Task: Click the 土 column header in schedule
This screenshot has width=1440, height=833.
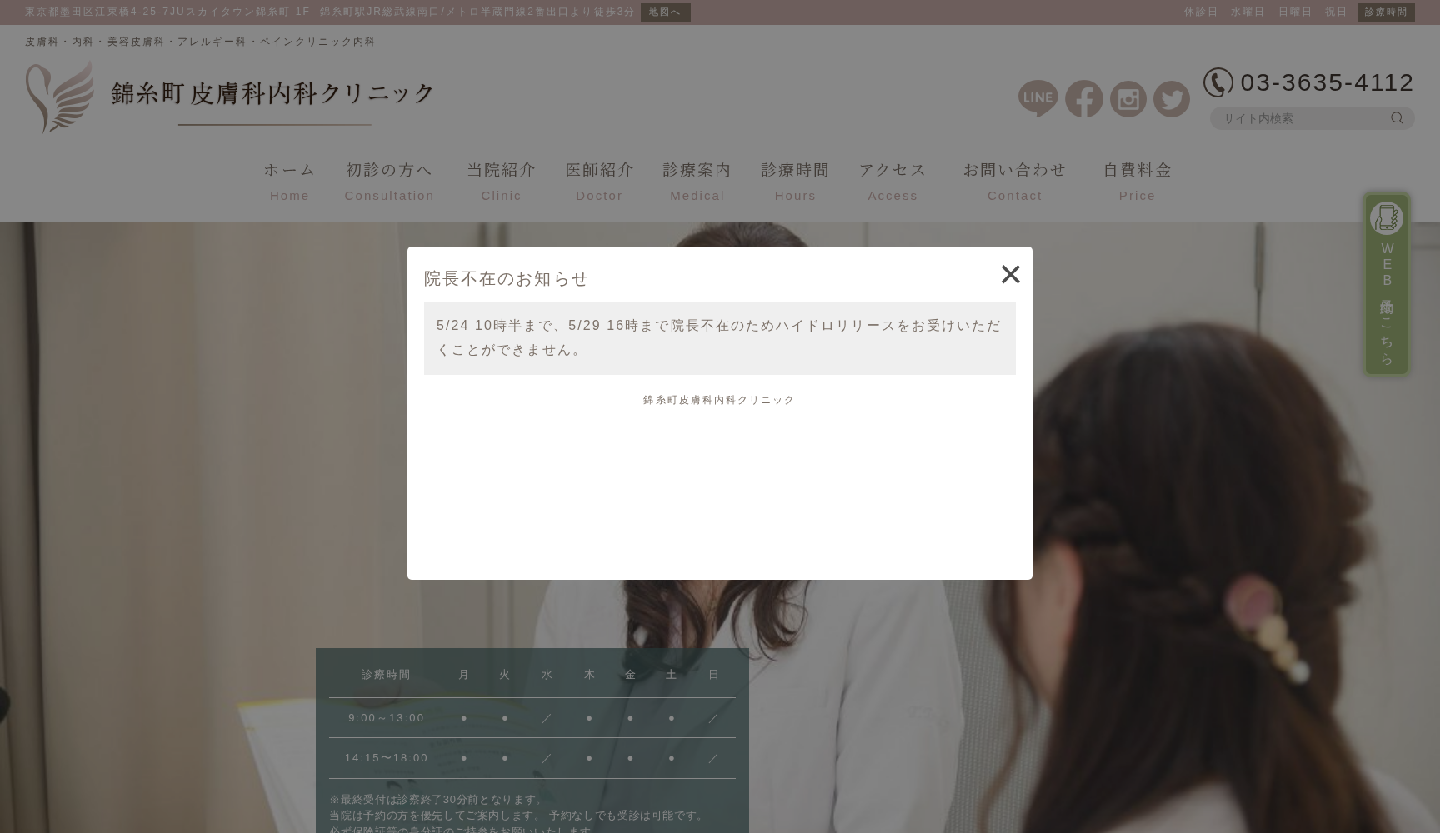Action: (672, 675)
